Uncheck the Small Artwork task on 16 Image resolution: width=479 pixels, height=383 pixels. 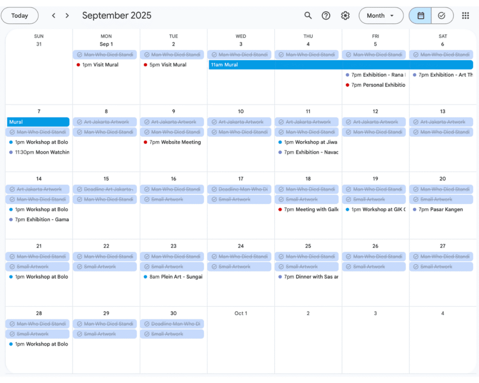(x=148, y=200)
